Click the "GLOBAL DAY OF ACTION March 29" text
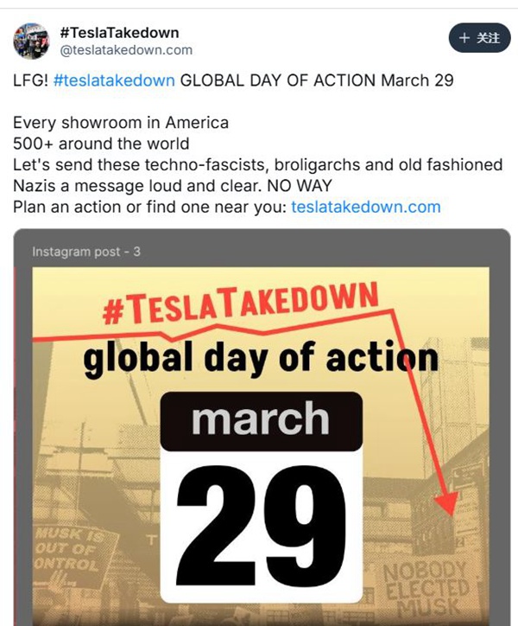The image size is (518, 626). [x=317, y=80]
